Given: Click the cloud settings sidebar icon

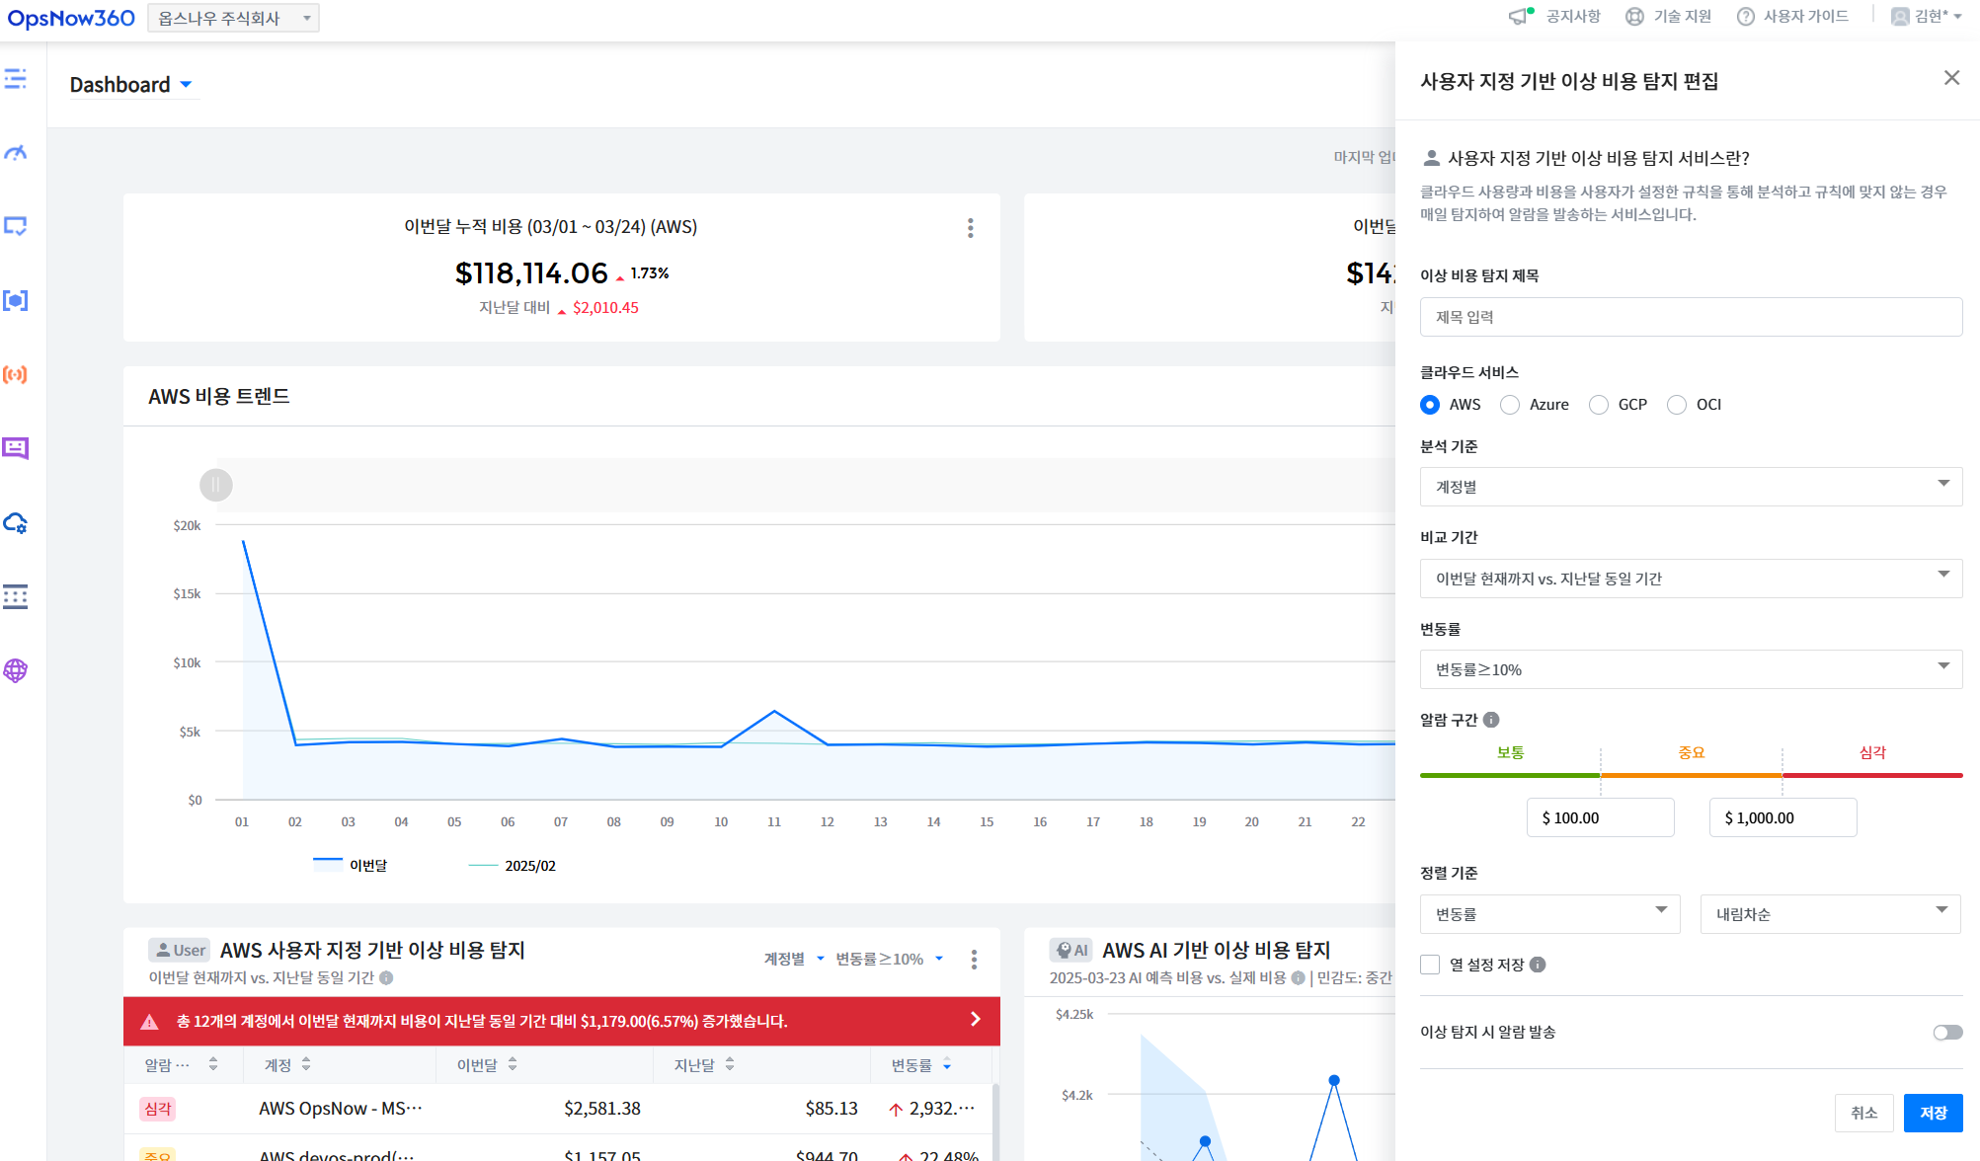Looking at the screenshot, I should coord(15,523).
